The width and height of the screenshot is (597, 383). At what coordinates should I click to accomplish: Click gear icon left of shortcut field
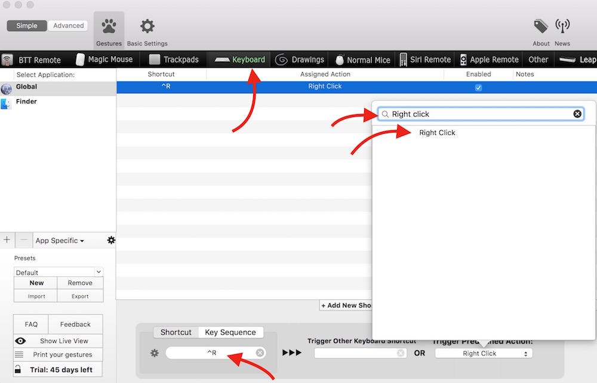(x=155, y=353)
